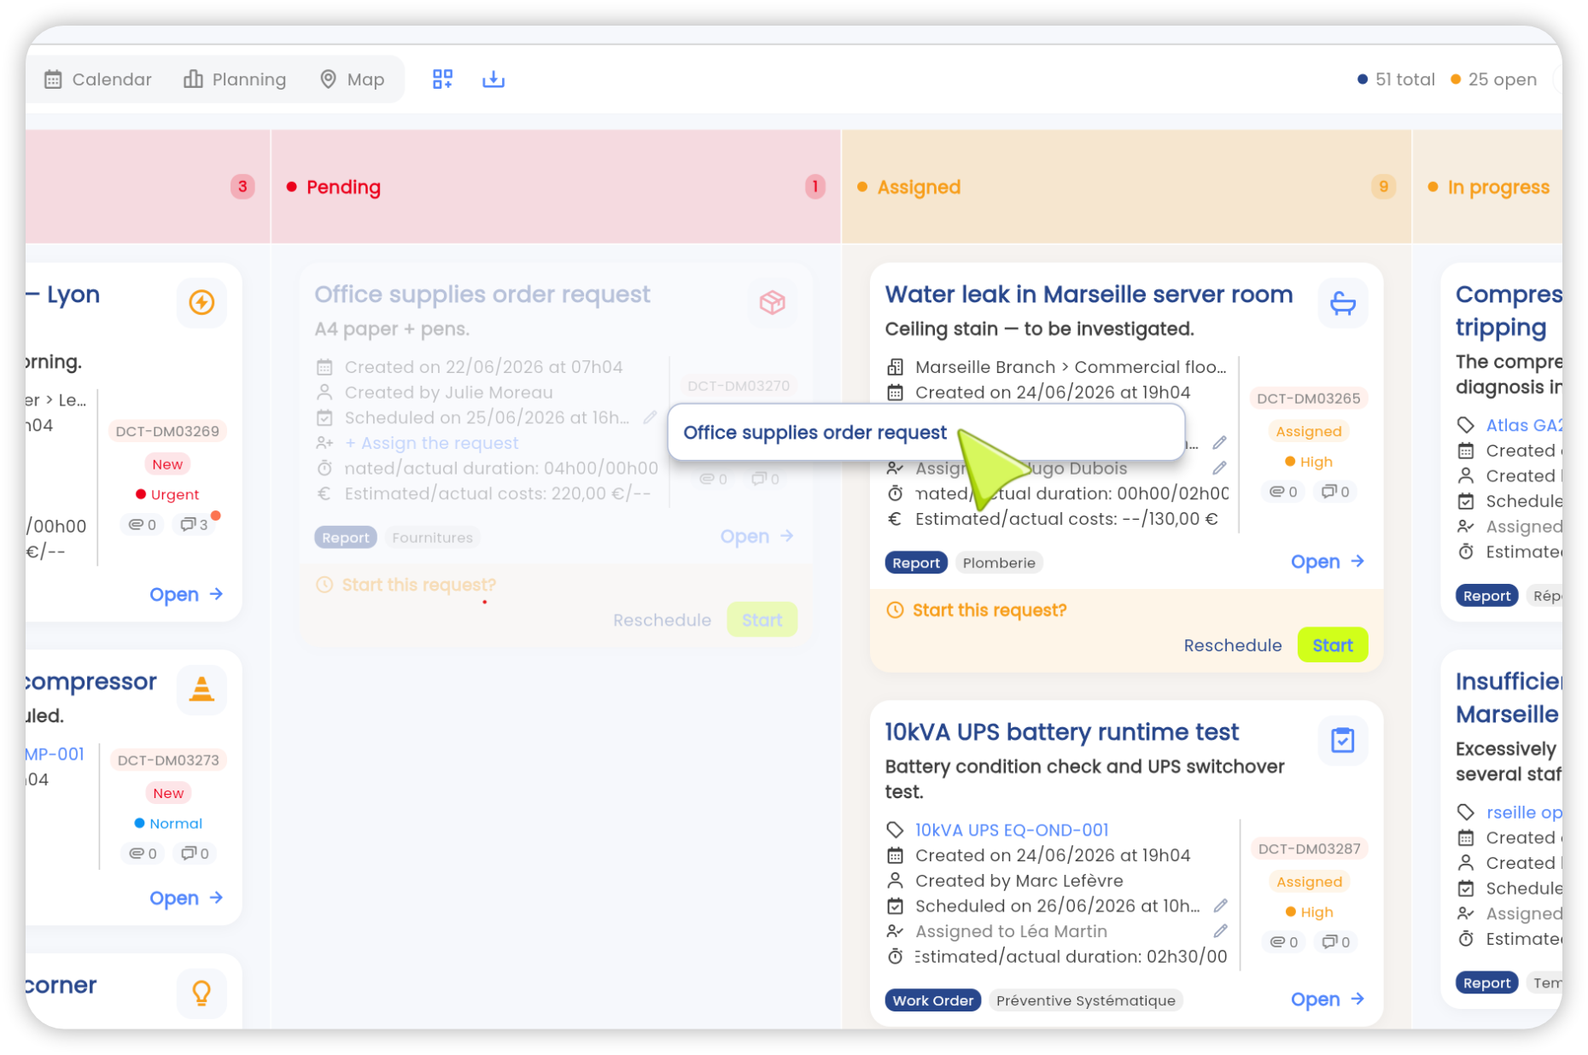Switch to the Calendar view tab
Screen dimensions: 1588x1055
click(x=97, y=79)
